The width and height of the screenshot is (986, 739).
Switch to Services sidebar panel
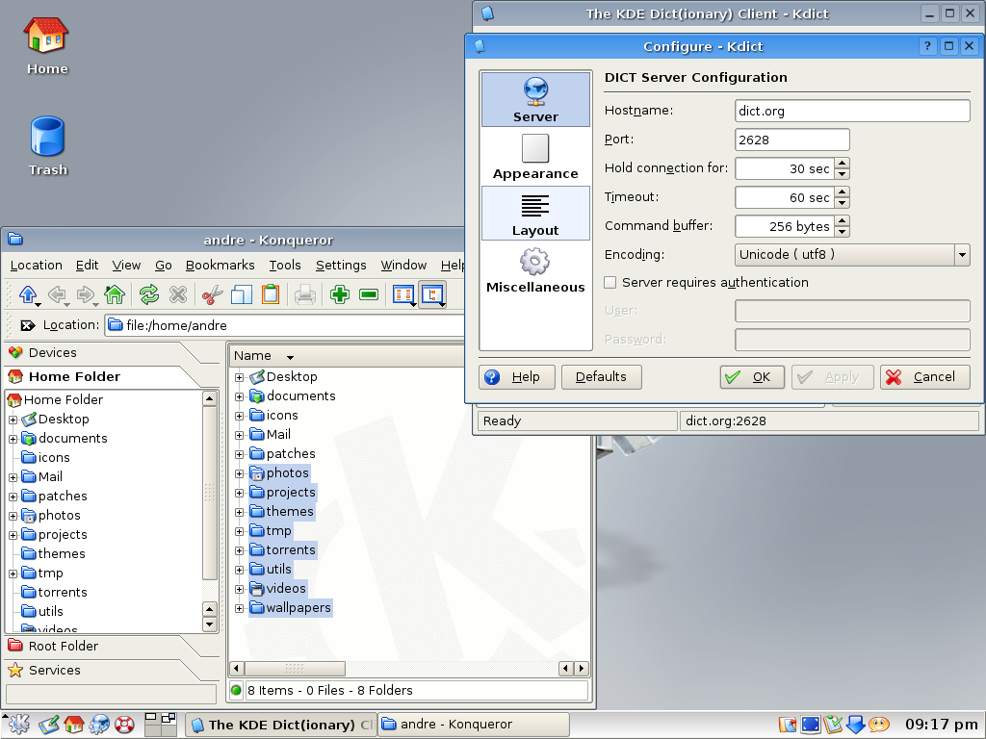[100, 671]
